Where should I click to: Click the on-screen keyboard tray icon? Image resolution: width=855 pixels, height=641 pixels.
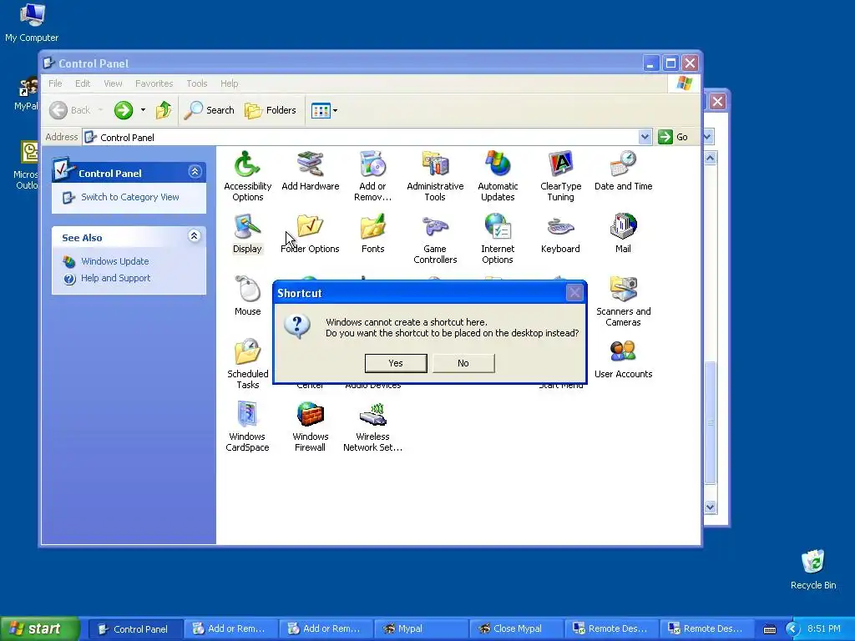click(769, 629)
